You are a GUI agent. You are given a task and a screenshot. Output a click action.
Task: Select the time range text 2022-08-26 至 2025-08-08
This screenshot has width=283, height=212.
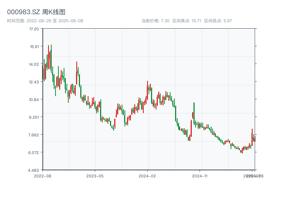coord(55,21)
